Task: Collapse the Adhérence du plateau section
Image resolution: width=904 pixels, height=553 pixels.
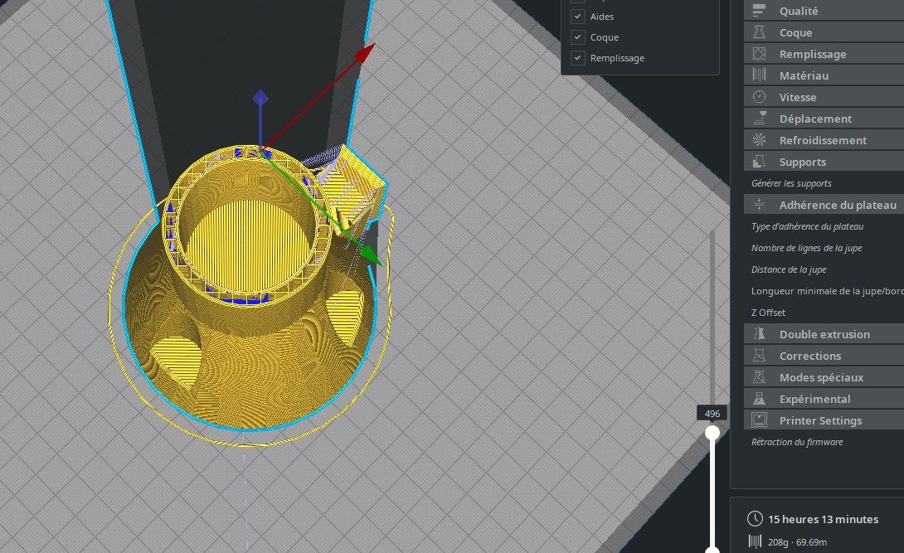Action: [837, 205]
